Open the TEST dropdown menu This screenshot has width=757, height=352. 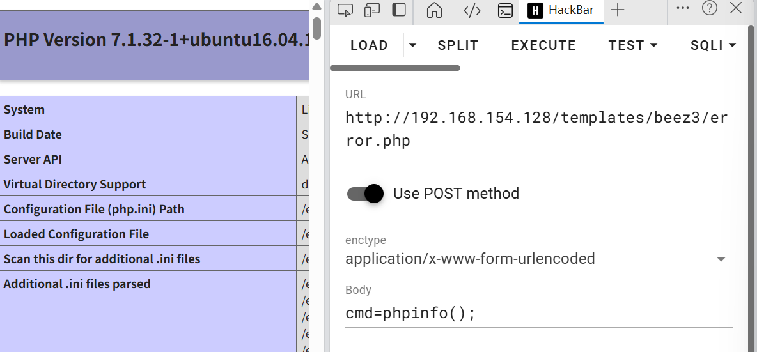coord(632,45)
